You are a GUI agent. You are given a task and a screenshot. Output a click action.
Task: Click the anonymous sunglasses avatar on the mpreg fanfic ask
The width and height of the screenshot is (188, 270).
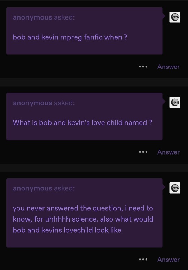175,17
